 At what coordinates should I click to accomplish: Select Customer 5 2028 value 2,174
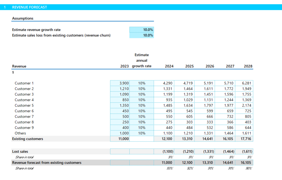click(244, 105)
